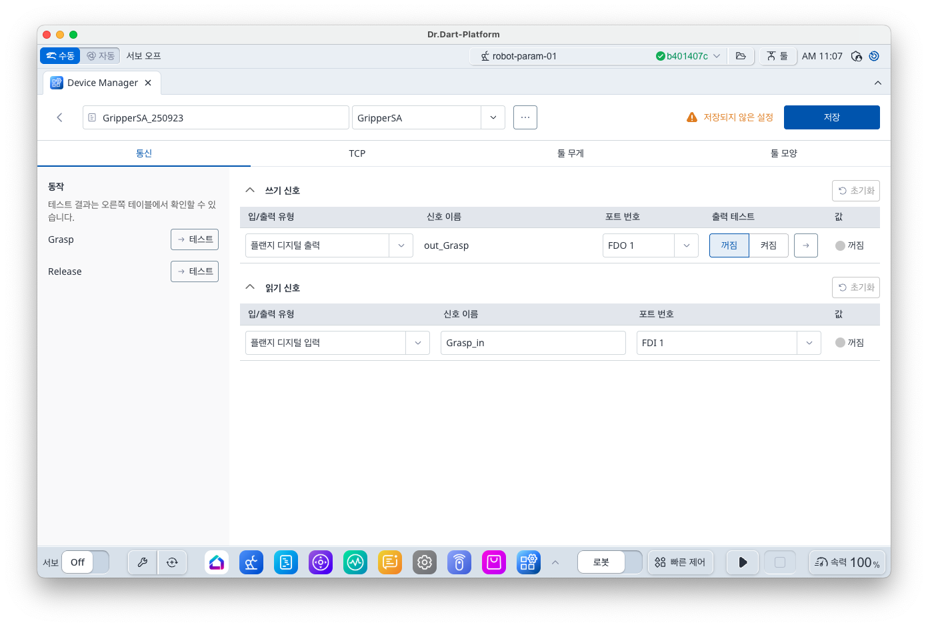Open the Task Writer document icon
Screen dimensions: 928x627
coord(286,562)
